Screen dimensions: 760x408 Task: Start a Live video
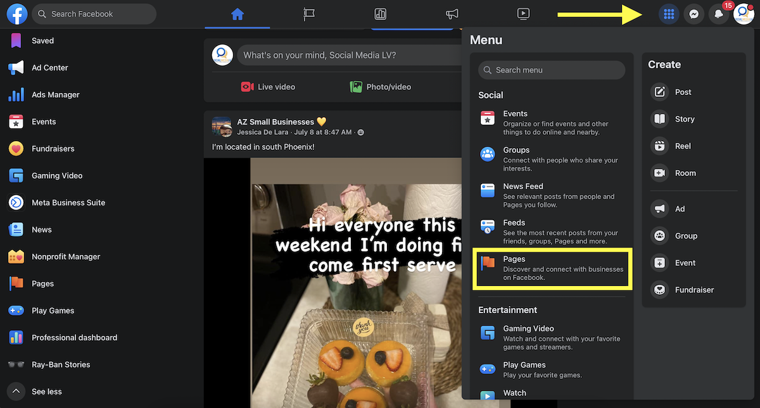coord(268,87)
